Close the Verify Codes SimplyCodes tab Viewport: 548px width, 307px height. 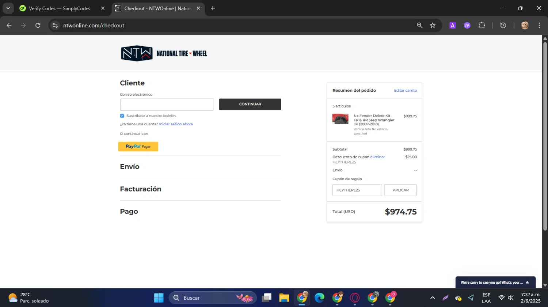click(103, 8)
